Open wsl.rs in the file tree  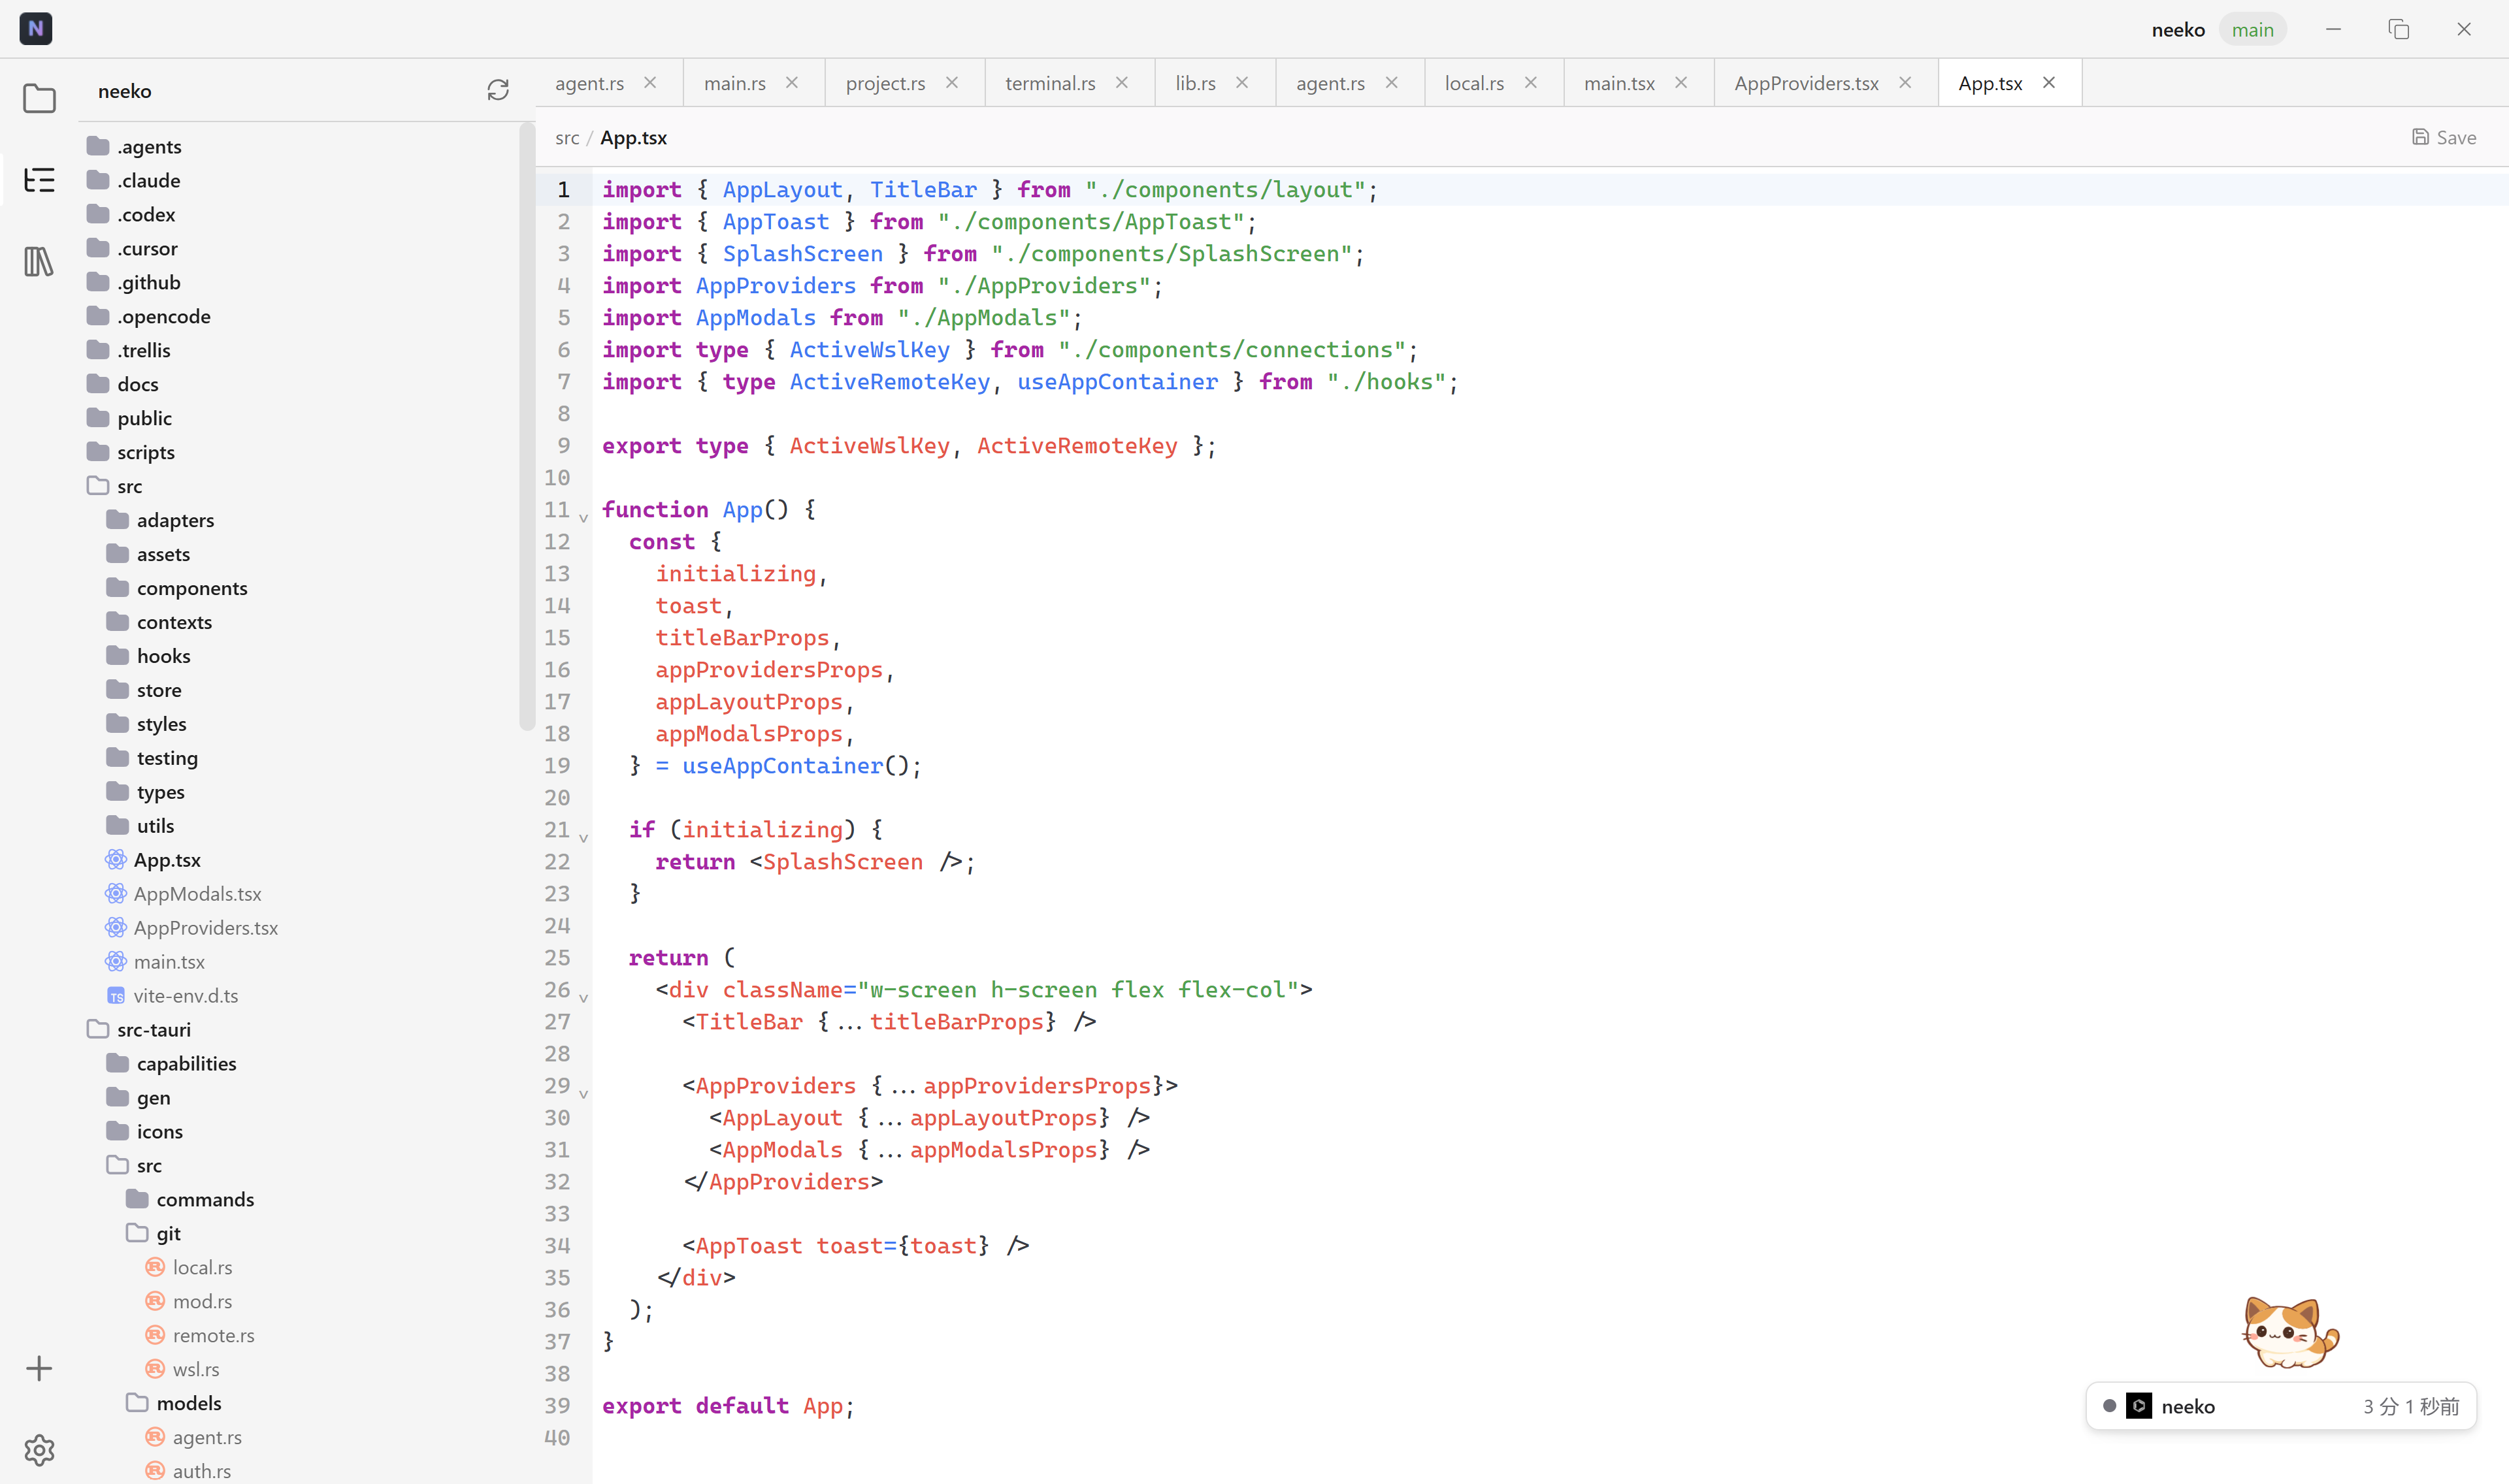[x=183, y=1370]
